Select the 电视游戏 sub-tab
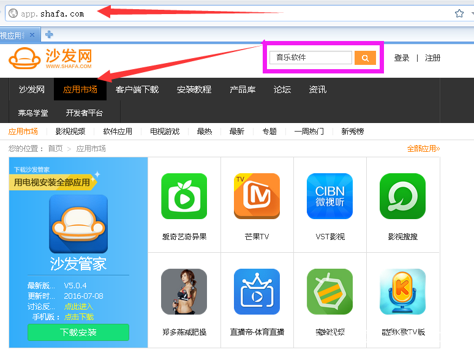 [165, 132]
